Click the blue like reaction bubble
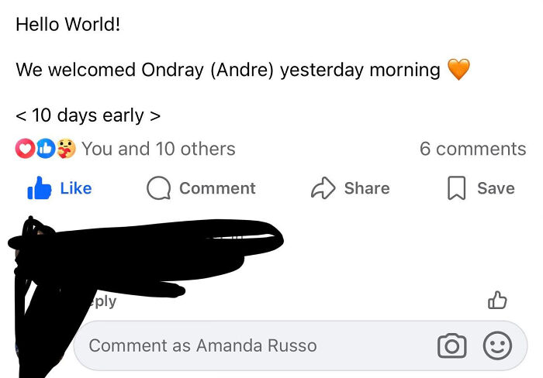This screenshot has height=378, width=543. point(46,149)
